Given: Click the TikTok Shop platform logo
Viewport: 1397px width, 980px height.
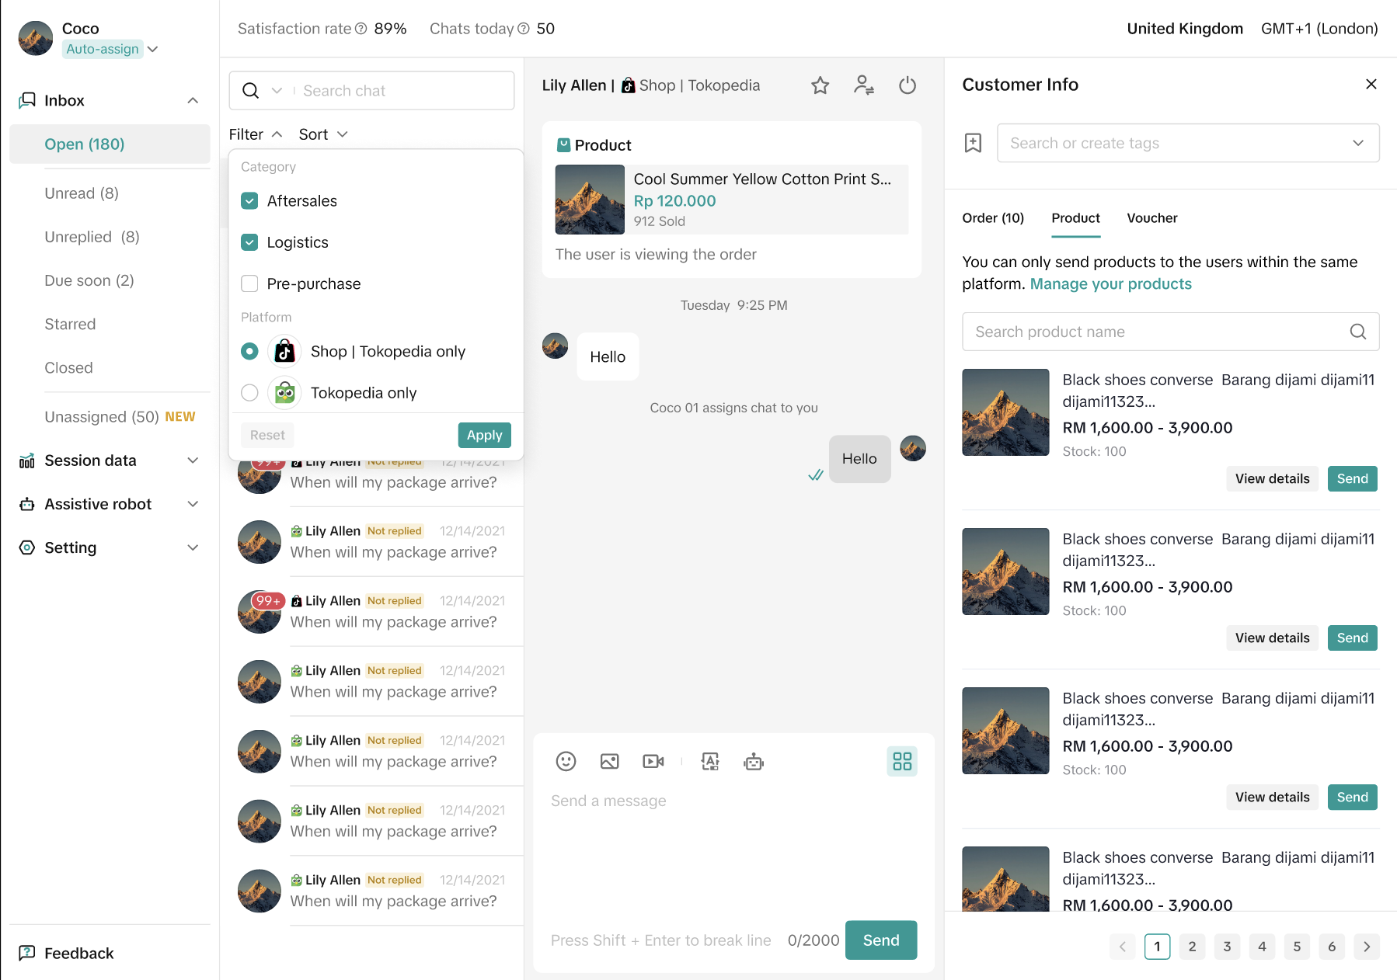Looking at the screenshot, I should [285, 352].
